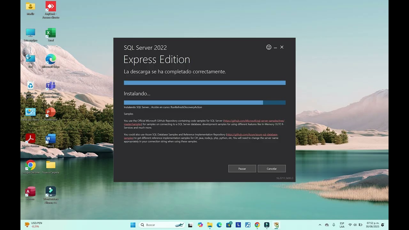Open the Mariliz user folder
Viewport: 409px width, 230px height.
(30, 9)
